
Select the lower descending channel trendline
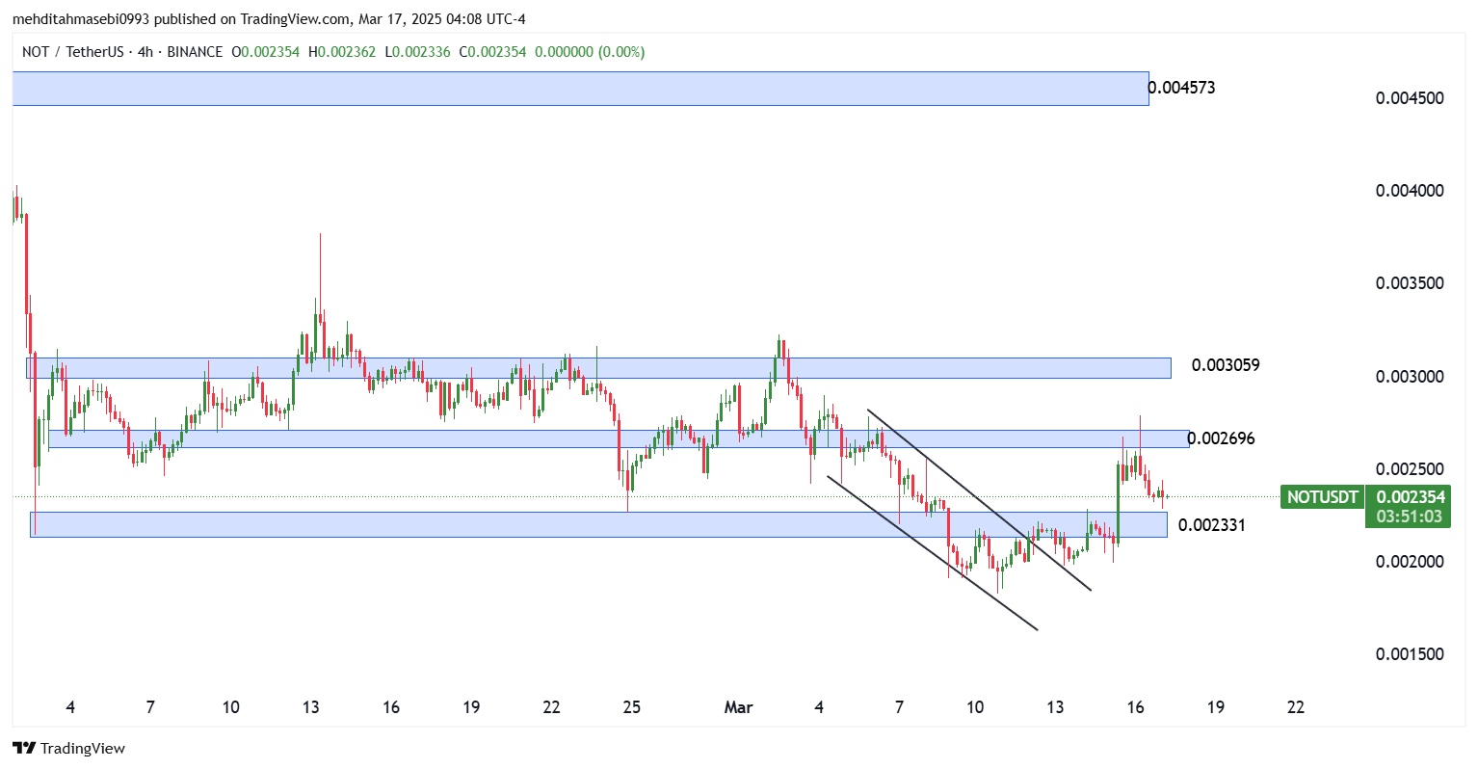[x=932, y=551]
